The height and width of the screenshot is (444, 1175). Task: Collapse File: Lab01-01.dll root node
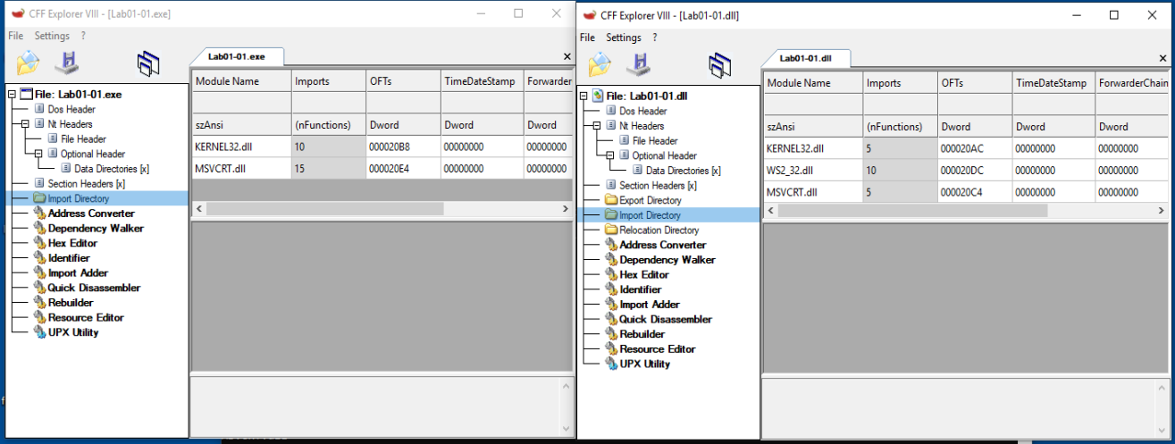point(583,96)
